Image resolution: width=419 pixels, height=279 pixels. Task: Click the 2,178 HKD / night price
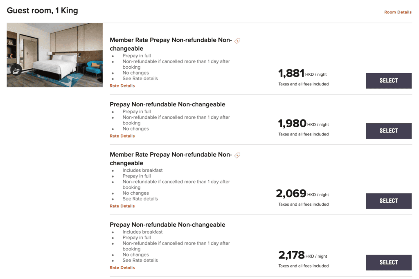pyautogui.click(x=302, y=255)
